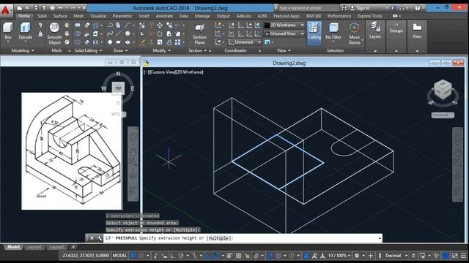Switch to Layout1 tab
The height and width of the screenshot is (263, 469).
34,247
